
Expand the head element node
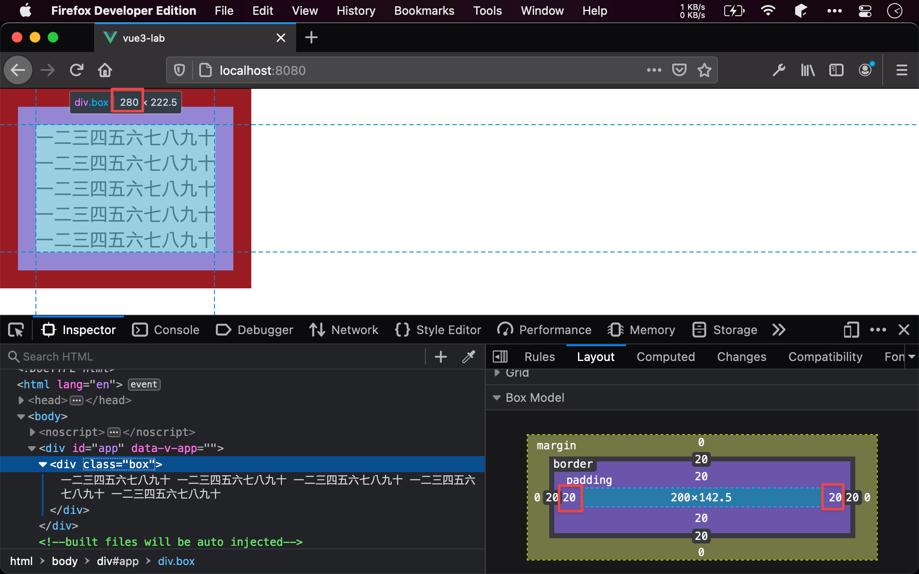[x=21, y=400]
